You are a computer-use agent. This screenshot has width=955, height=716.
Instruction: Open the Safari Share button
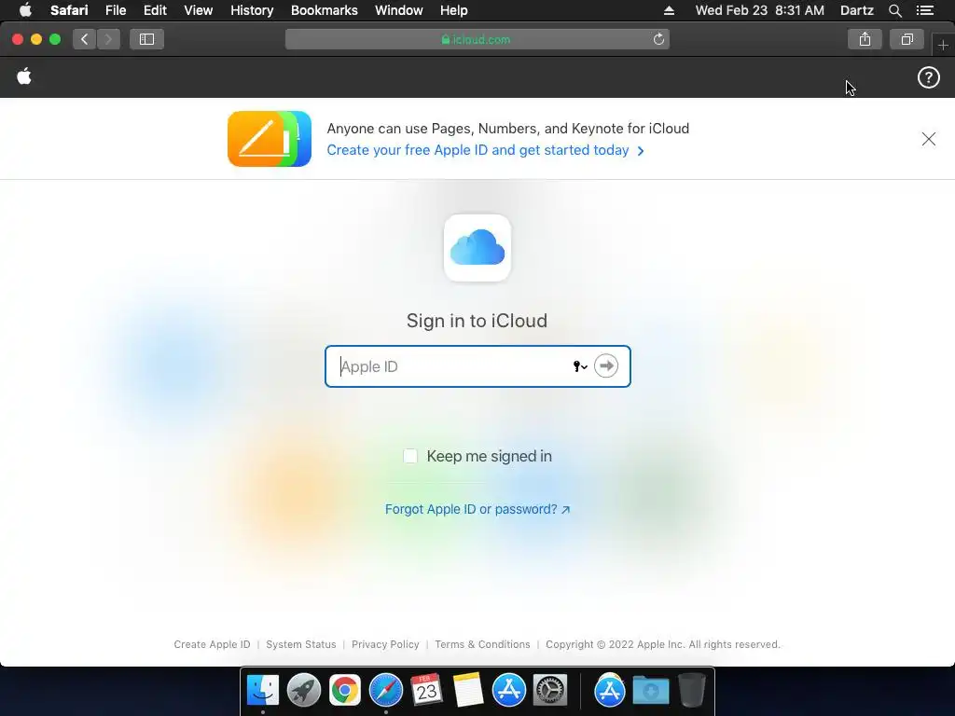coord(865,39)
